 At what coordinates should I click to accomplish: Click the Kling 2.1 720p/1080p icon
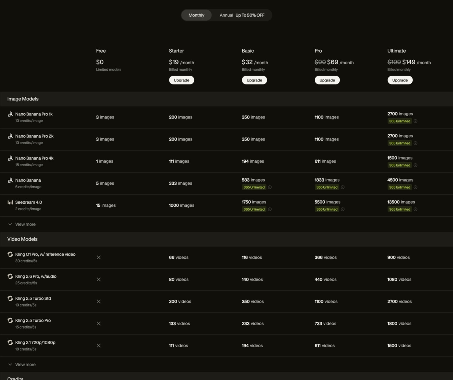[x=10, y=342]
